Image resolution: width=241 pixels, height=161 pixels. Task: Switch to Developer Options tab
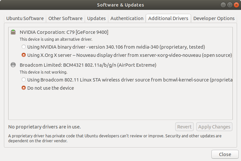[x=214, y=18]
